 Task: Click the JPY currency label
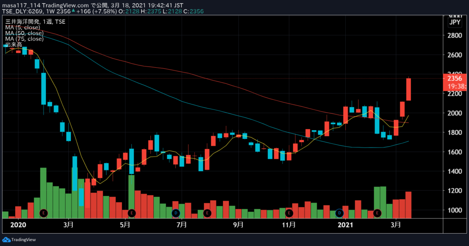pos(455,22)
